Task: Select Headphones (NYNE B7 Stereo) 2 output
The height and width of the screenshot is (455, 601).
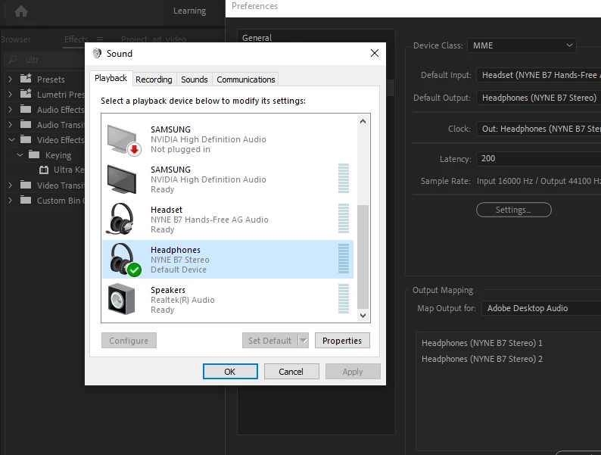Action: tap(482, 359)
